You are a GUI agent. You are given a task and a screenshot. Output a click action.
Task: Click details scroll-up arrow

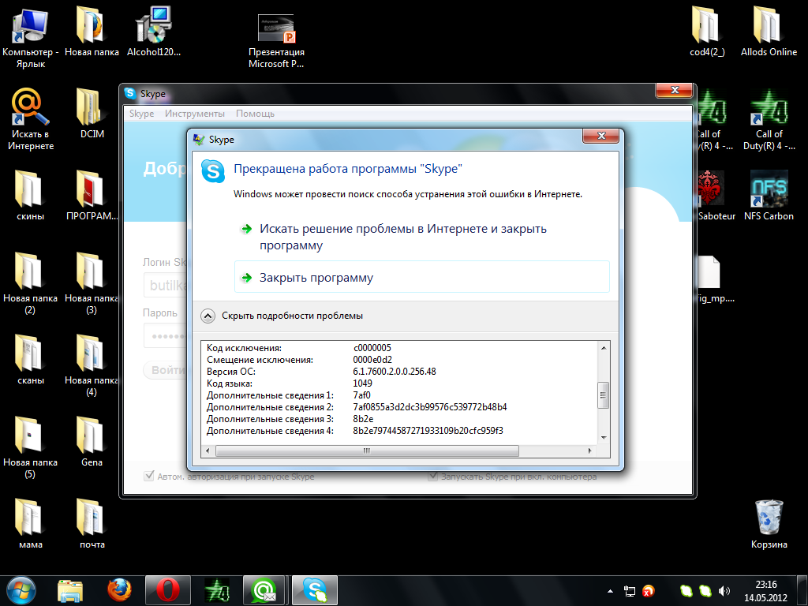pos(604,348)
